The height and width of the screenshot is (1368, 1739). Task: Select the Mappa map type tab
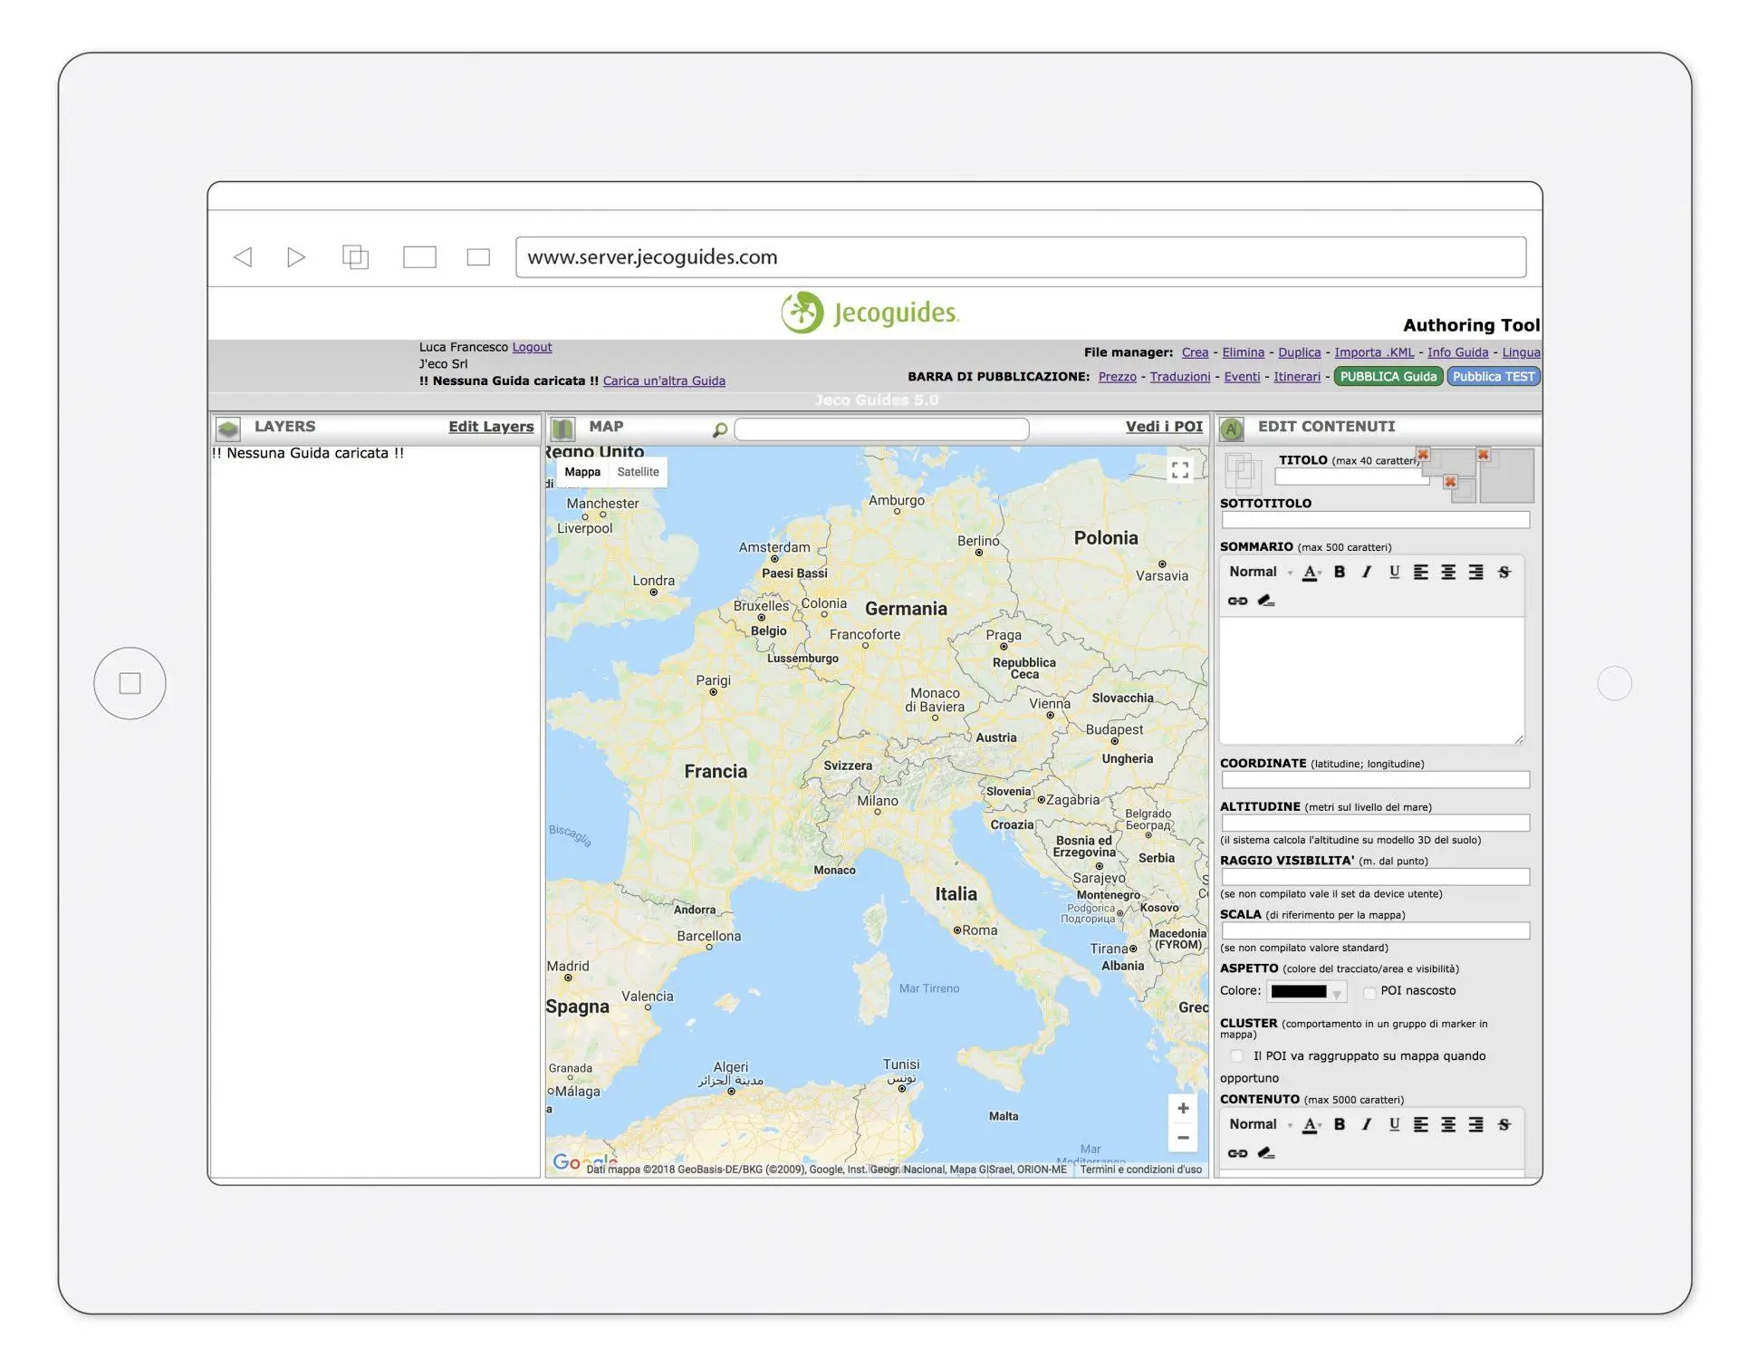[x=582, y=472]
